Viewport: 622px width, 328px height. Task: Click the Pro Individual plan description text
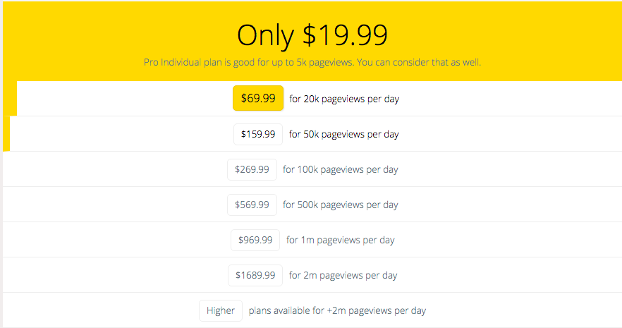(312, 62)
